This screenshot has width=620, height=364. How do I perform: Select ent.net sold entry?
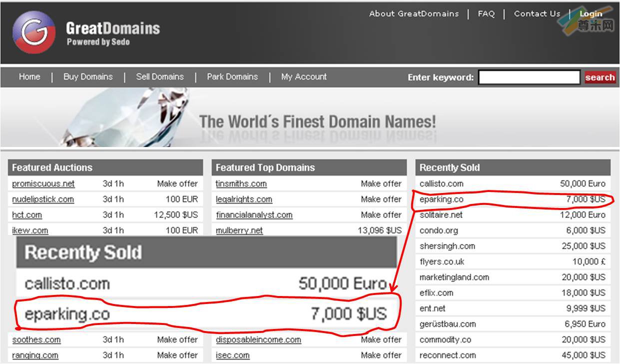[x=432, y=308]
